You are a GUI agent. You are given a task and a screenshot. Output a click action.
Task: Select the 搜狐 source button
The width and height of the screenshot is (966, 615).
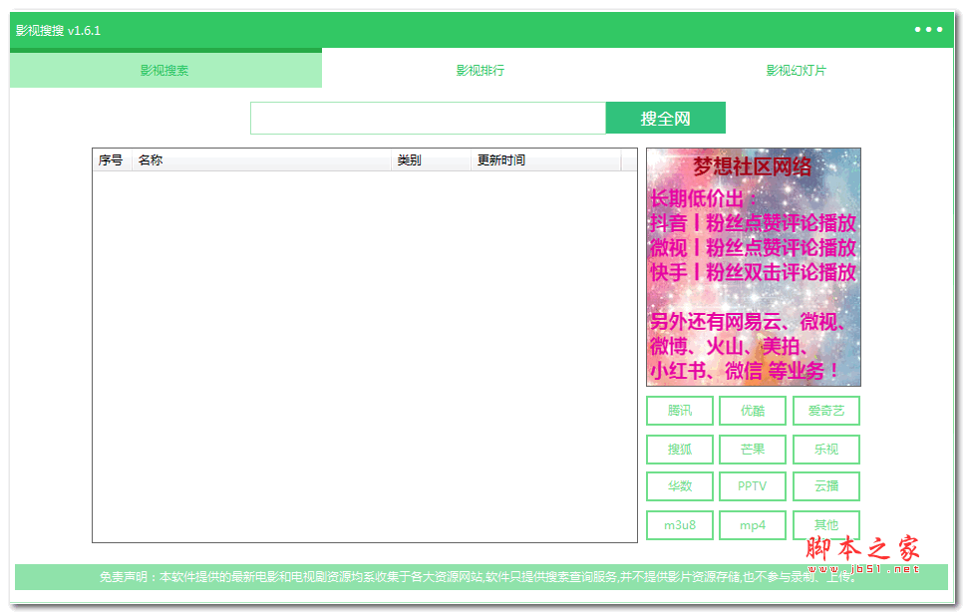680,450
